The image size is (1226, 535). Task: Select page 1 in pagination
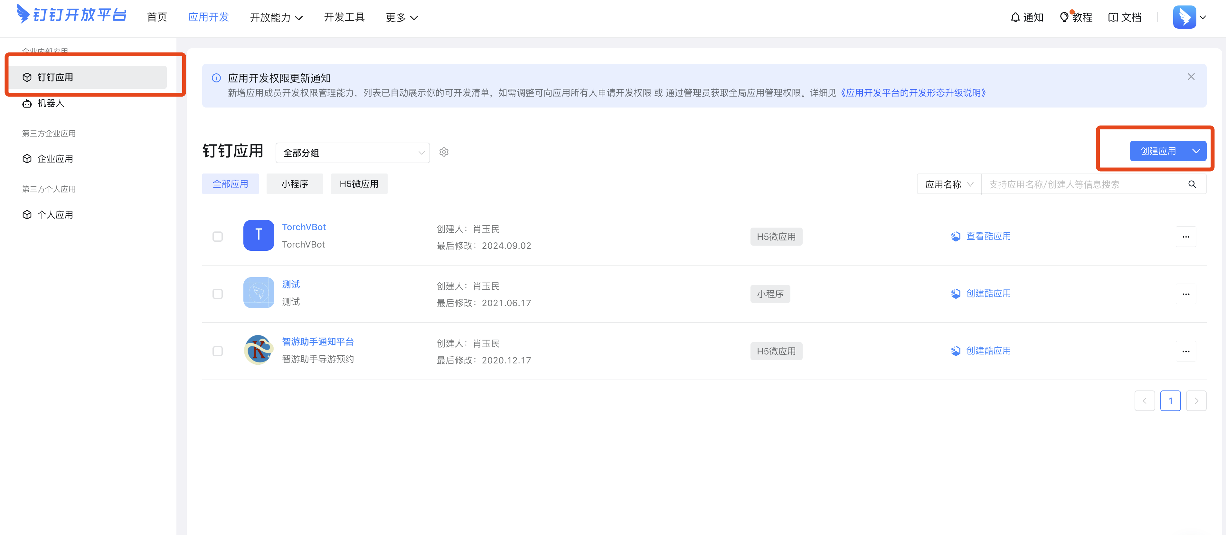pyautogui.click(x=1170, y=401)
